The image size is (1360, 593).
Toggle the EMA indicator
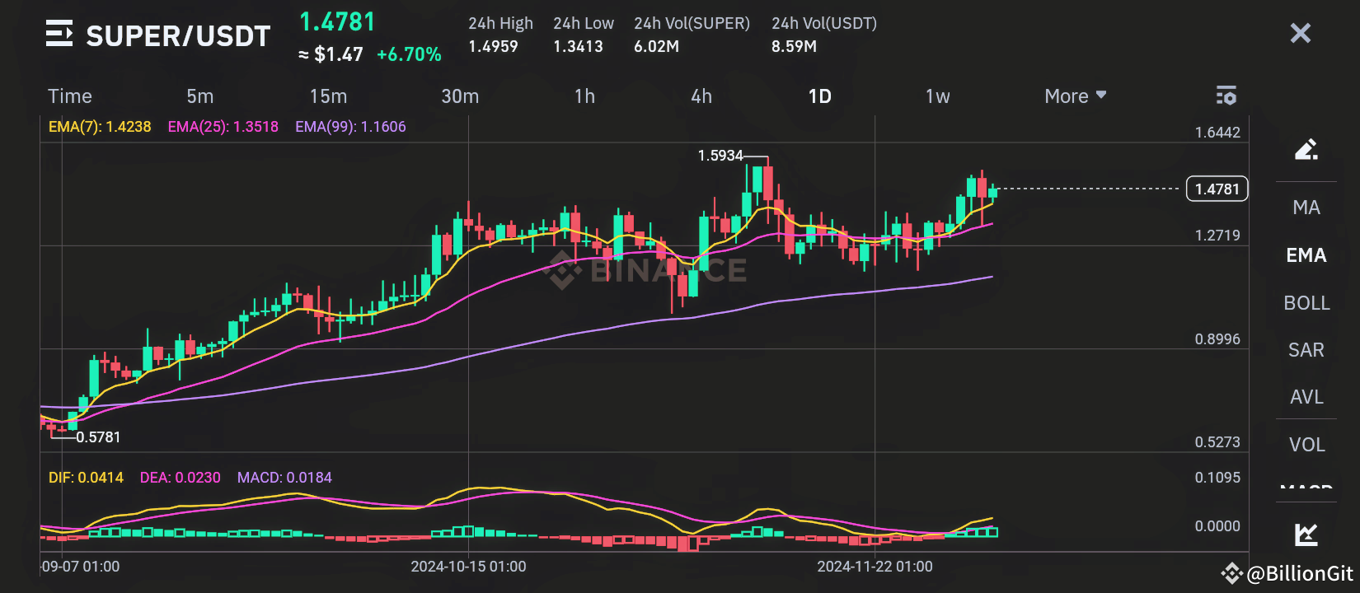(1306, 255)
